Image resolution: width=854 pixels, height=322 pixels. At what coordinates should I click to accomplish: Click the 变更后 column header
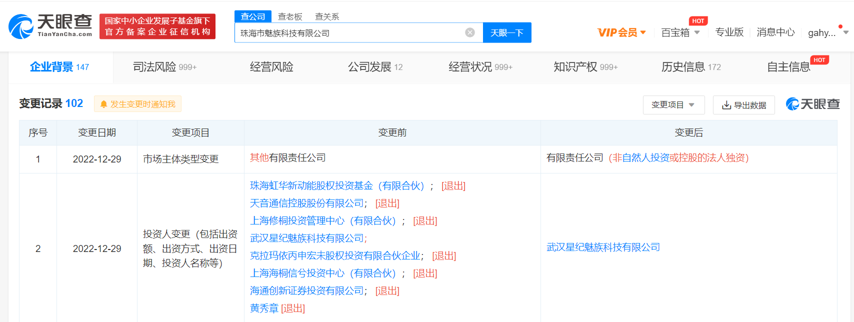coord(689,132)
